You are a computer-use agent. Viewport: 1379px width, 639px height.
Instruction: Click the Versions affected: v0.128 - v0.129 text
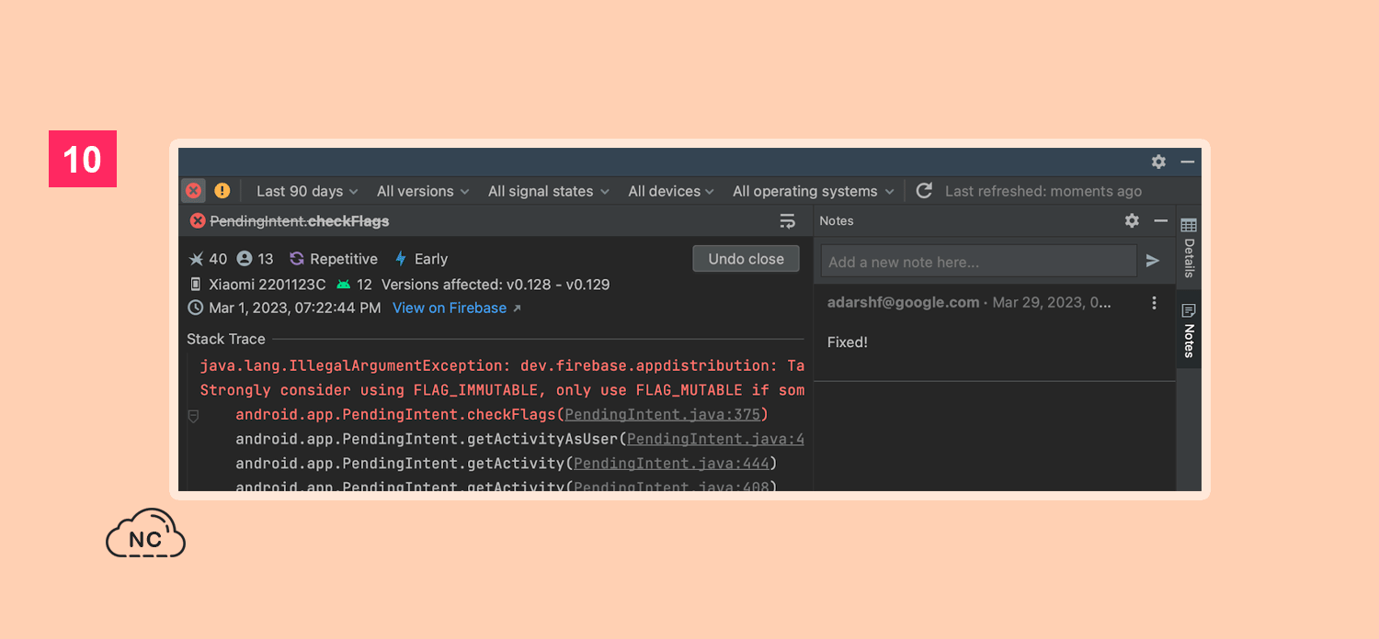tap(496, 285)
